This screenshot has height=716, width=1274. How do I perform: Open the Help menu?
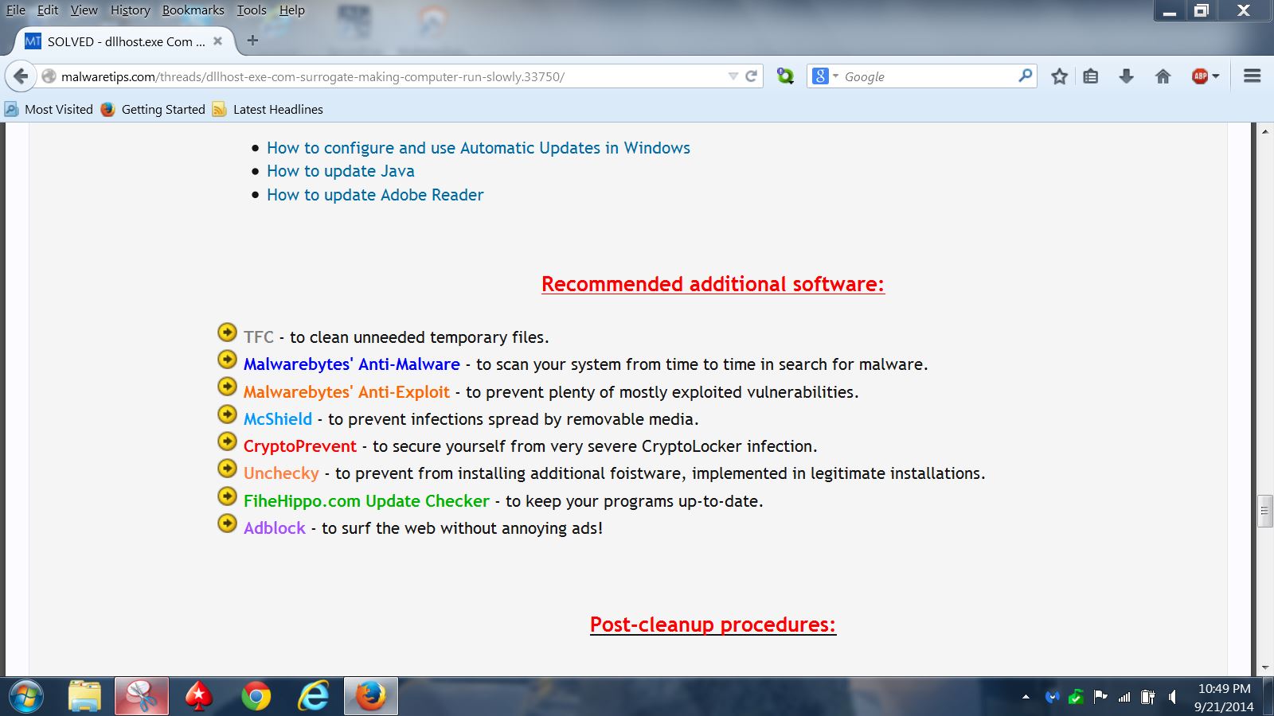coord(292,10)
